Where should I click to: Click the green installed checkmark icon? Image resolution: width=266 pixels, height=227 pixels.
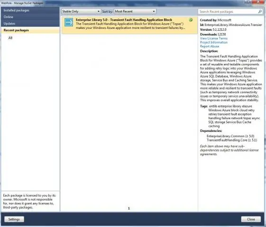(x=191, y=20)
